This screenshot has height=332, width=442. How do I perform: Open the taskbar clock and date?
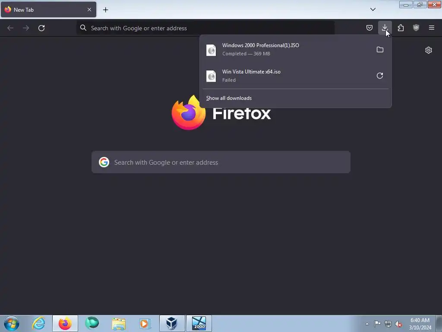click(x=420, y=324)
